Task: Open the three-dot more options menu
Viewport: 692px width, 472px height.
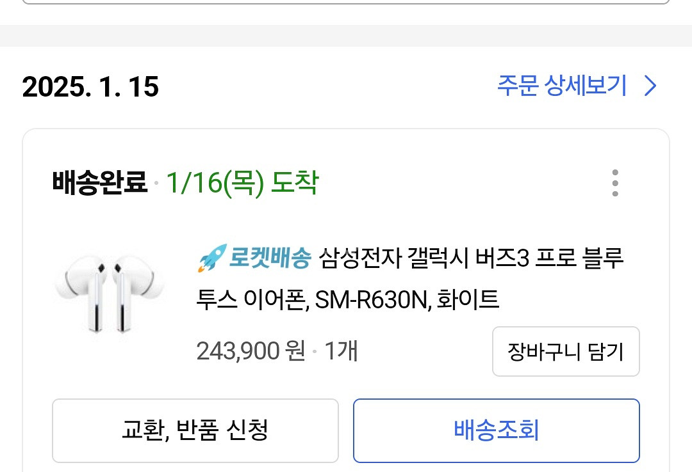Action: 615,184
